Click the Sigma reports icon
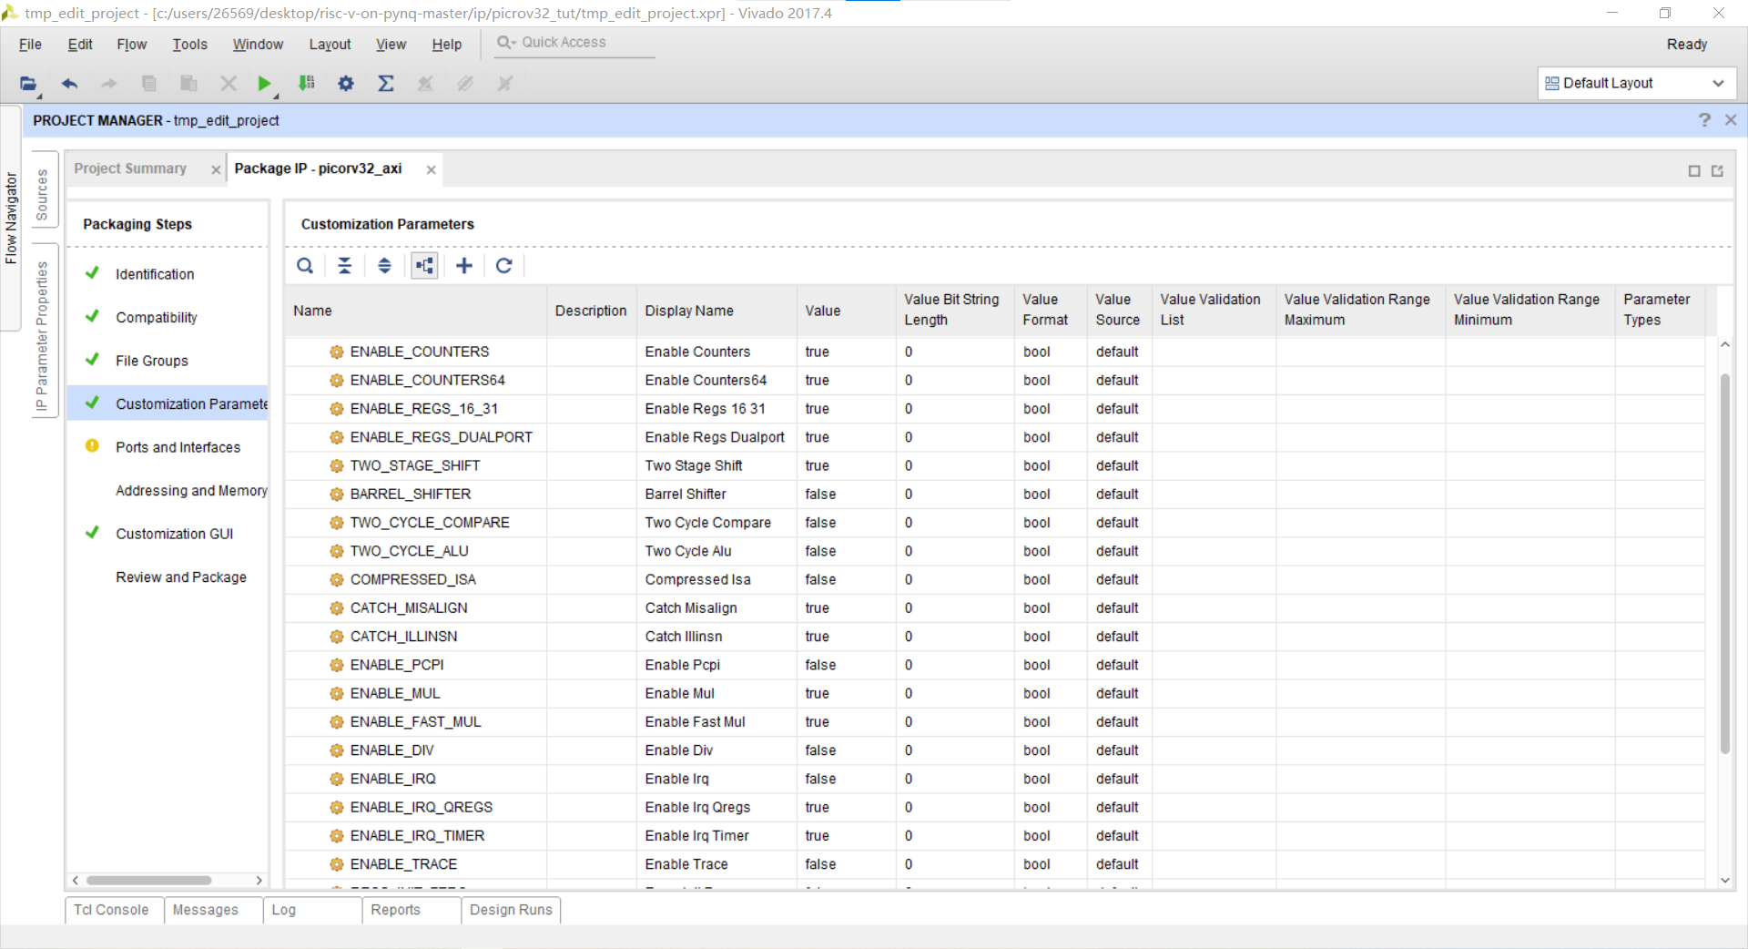Screen dimensions: 1748x949 tap(386, 84)
